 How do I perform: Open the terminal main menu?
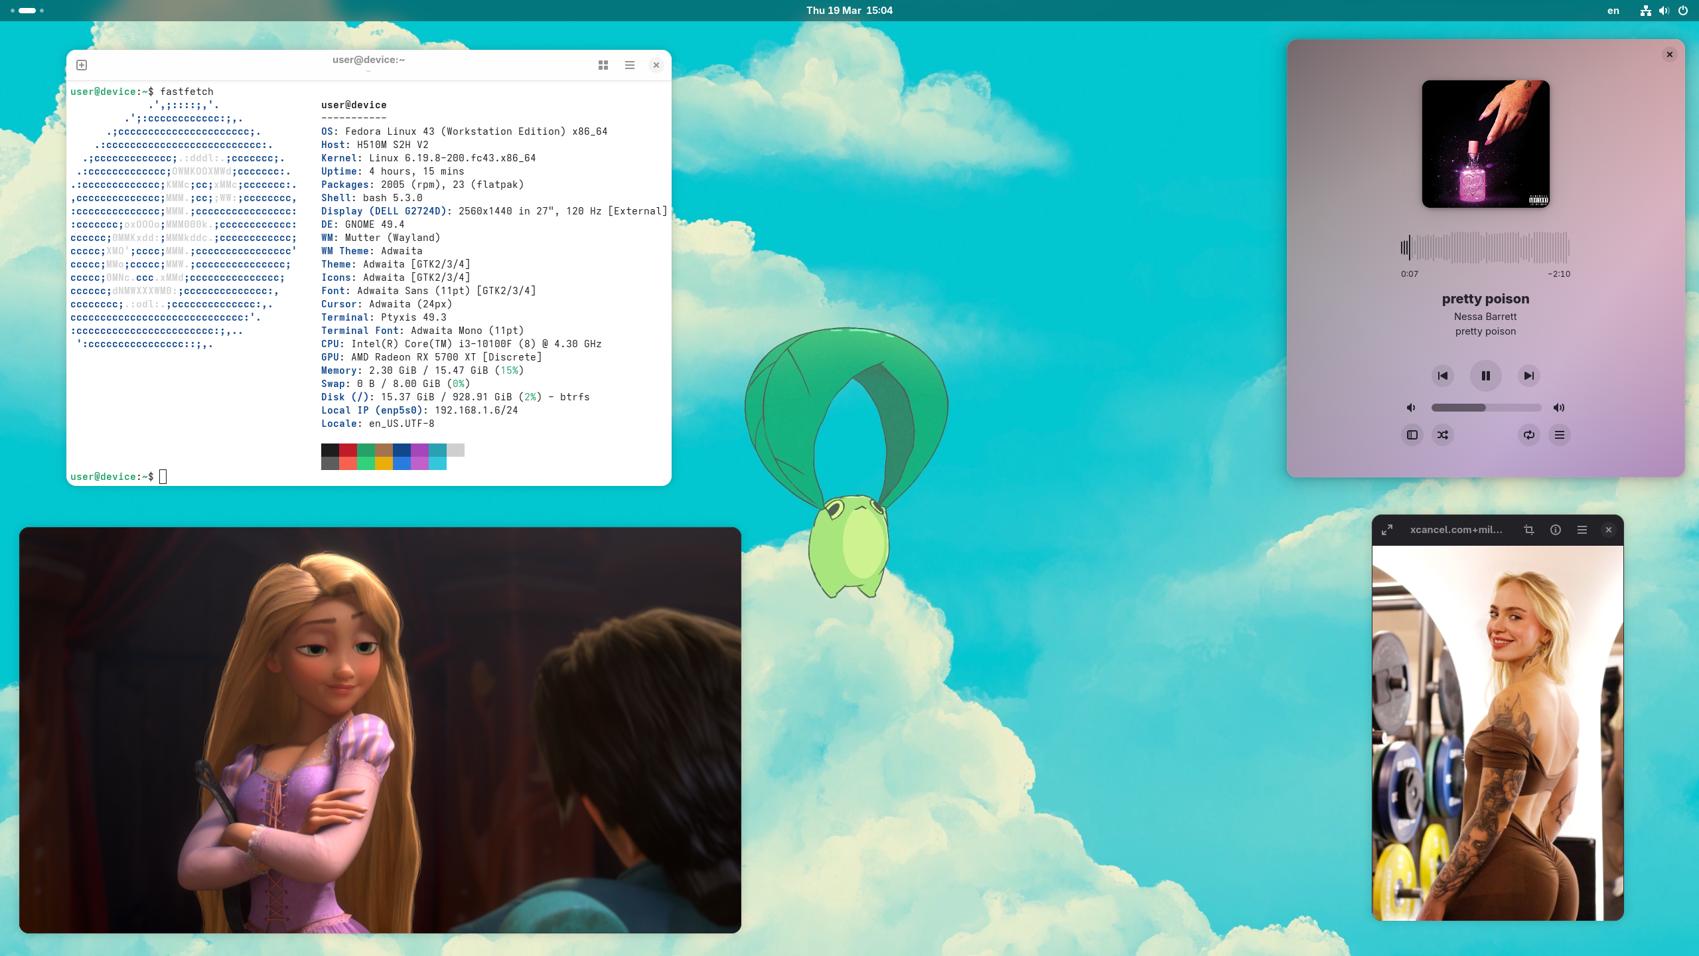629,65
